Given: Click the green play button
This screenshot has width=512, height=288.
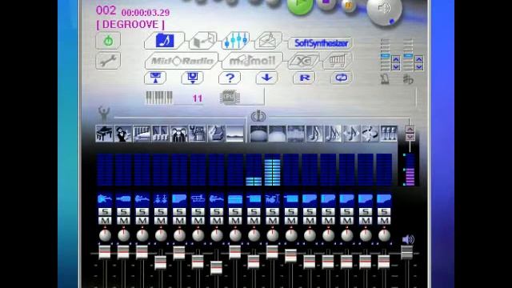Looking at the screenshot, I should click(x=300, y=6).
